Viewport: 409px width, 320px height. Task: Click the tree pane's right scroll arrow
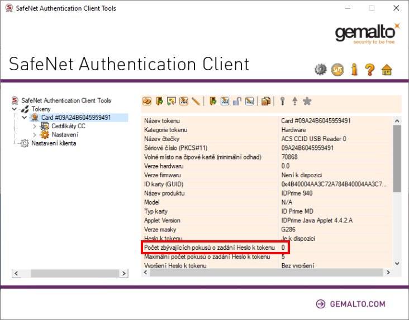coord(123,273)
